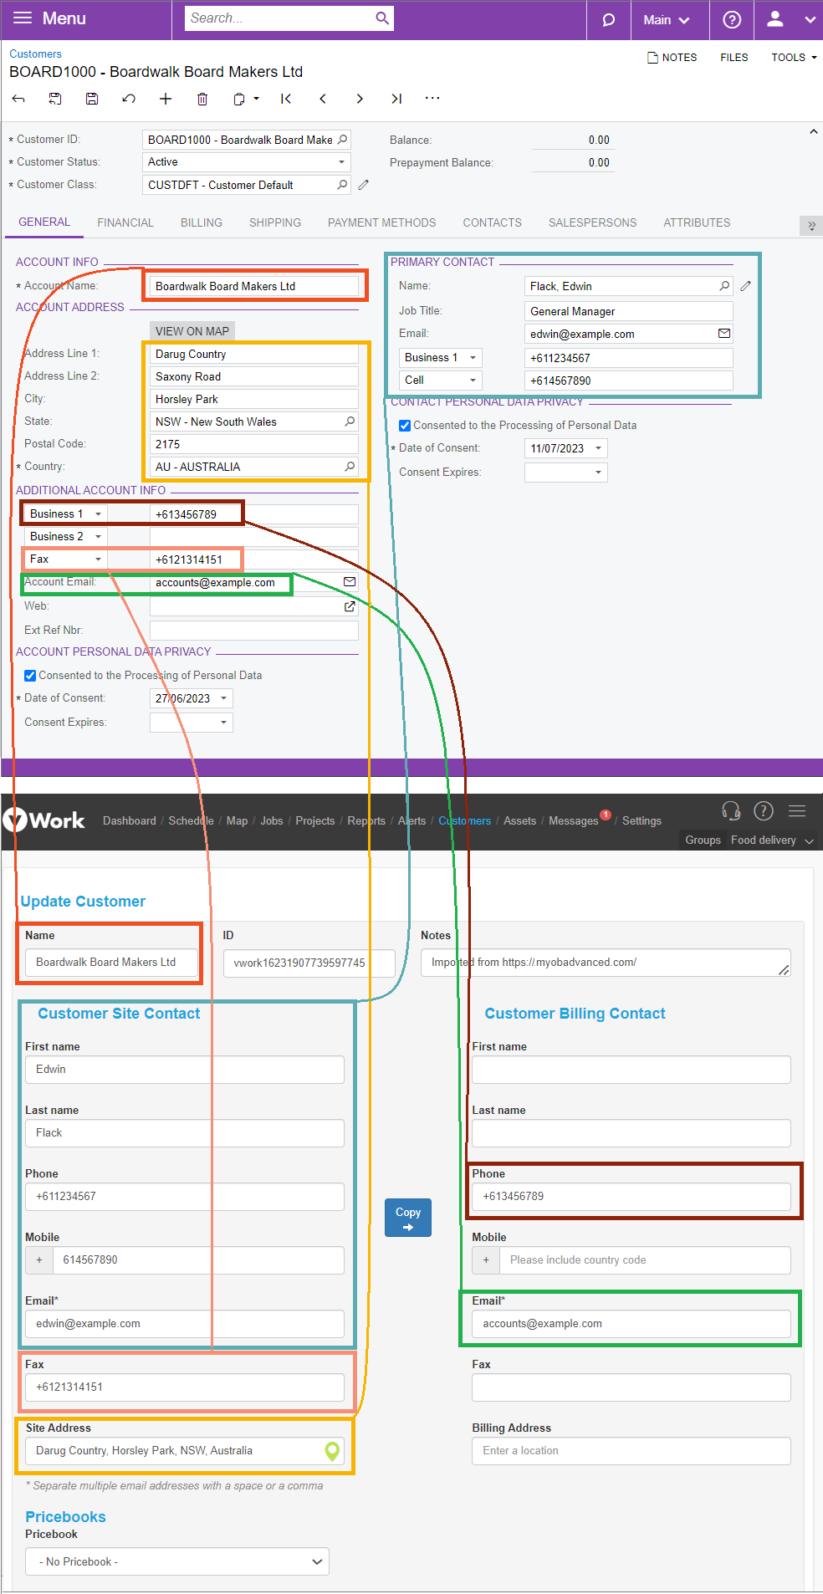
Task: Click the Account Name input field
Action: pos(254,286)
